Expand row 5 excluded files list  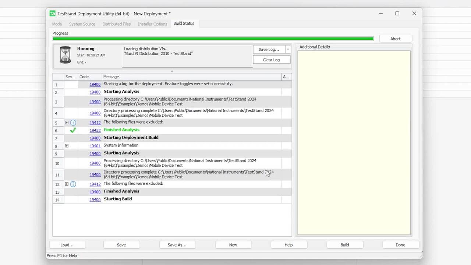click(x=67, y=123)
